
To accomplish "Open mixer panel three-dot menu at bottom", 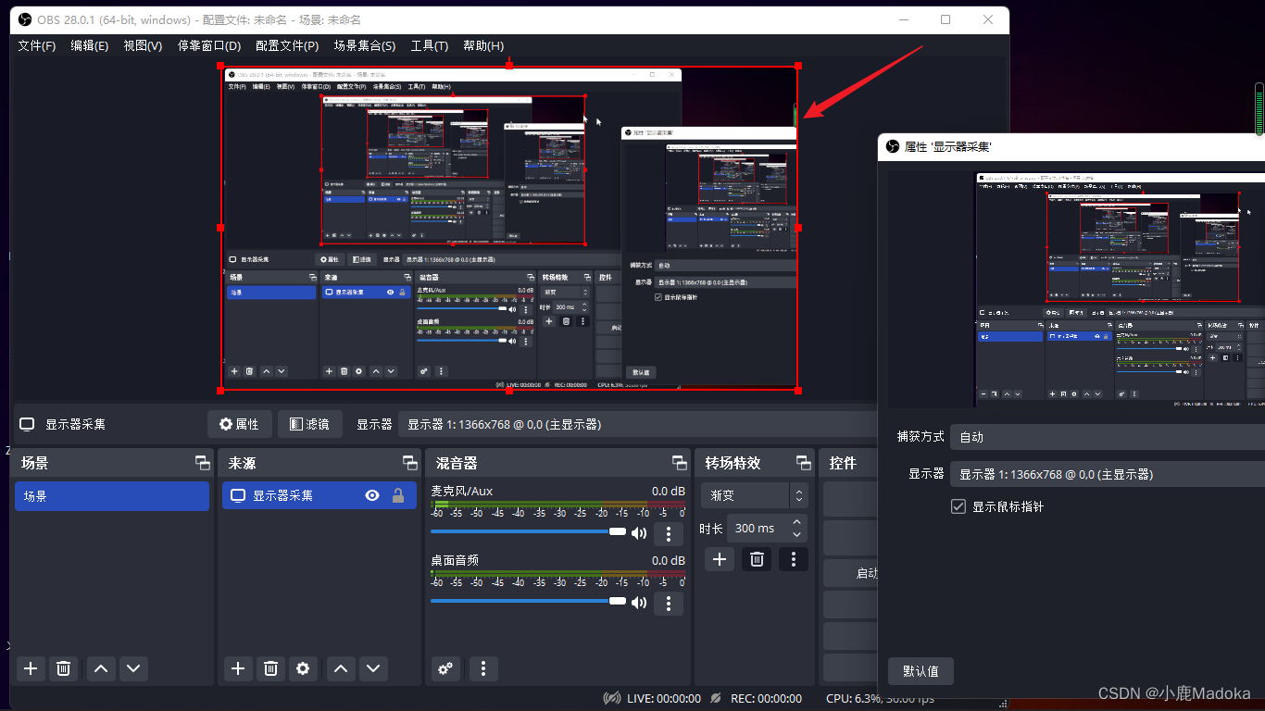I will click(483, 668).
